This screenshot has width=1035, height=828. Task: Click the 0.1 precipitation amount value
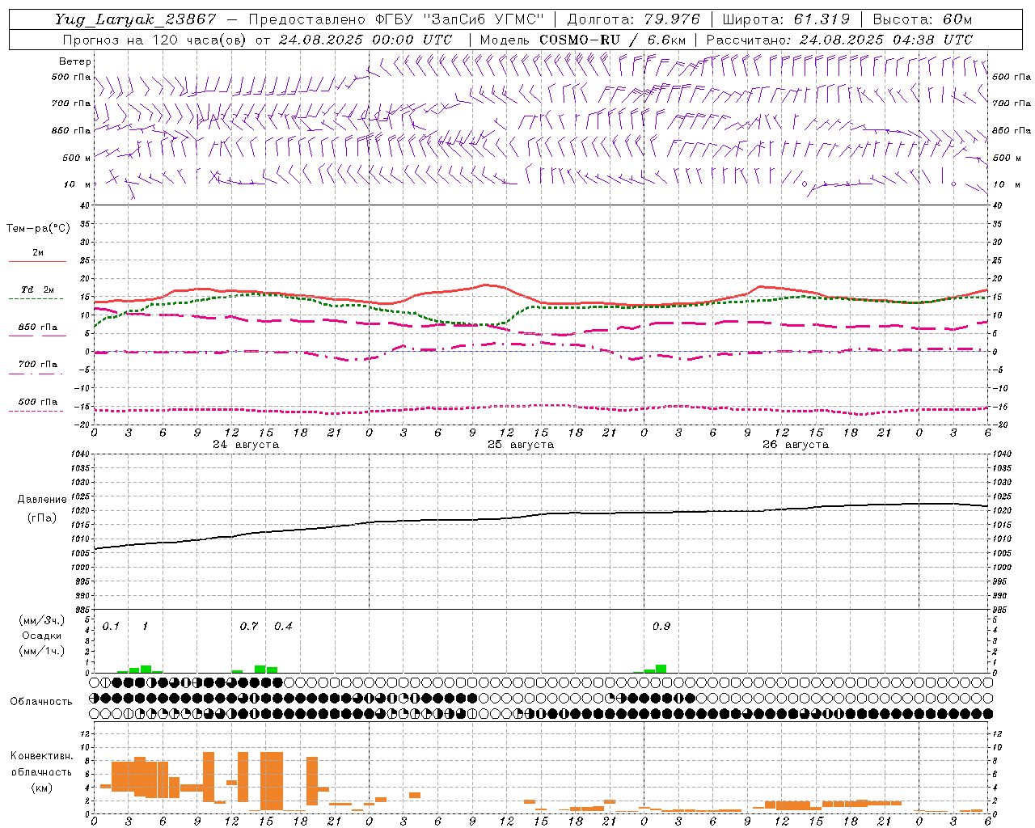tap(111, 627)
